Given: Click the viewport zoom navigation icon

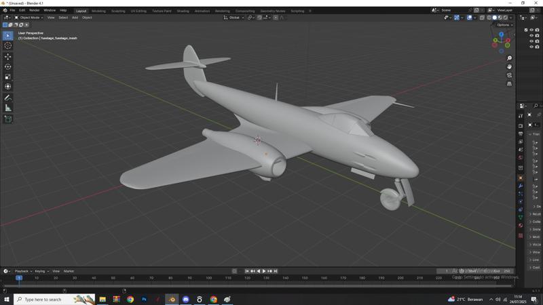Looking at the screenshot, I should pyautogui.click(x=509, y=58).
